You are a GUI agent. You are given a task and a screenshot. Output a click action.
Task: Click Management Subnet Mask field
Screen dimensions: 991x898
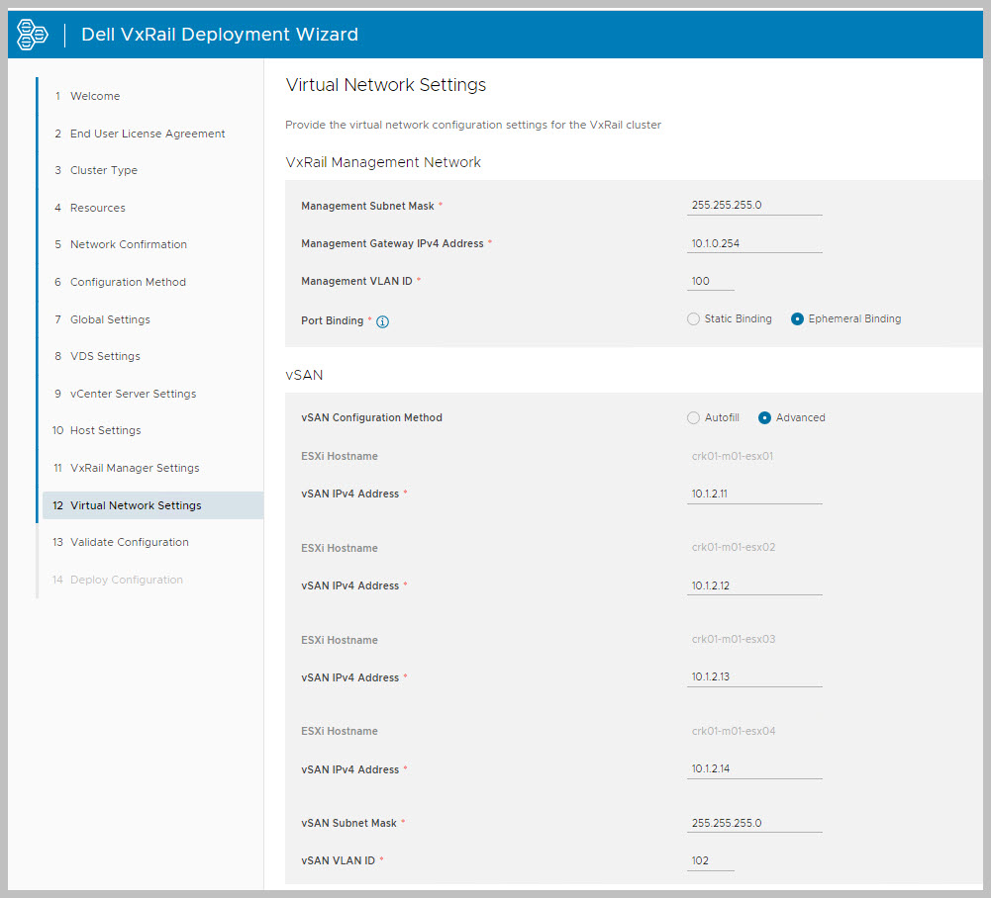(754, 206)
